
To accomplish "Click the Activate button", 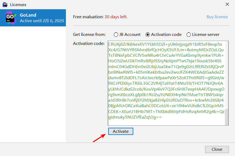I will (x=121, y=131).
